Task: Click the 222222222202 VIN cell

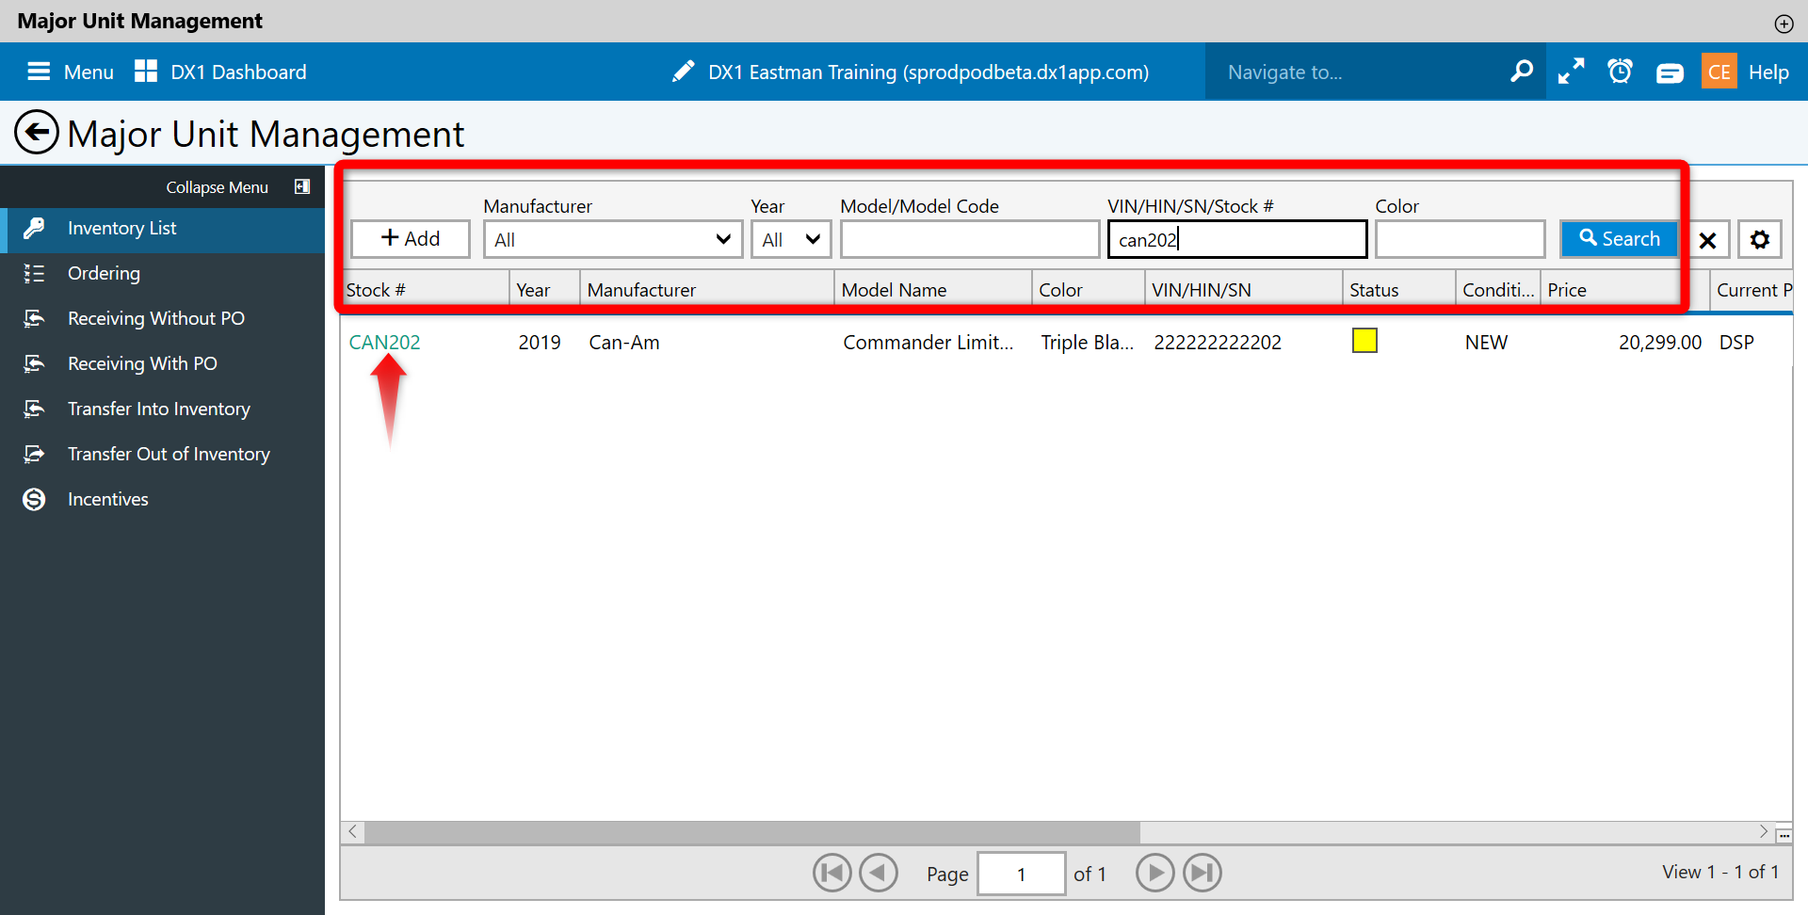Action: coord(1218,343)
